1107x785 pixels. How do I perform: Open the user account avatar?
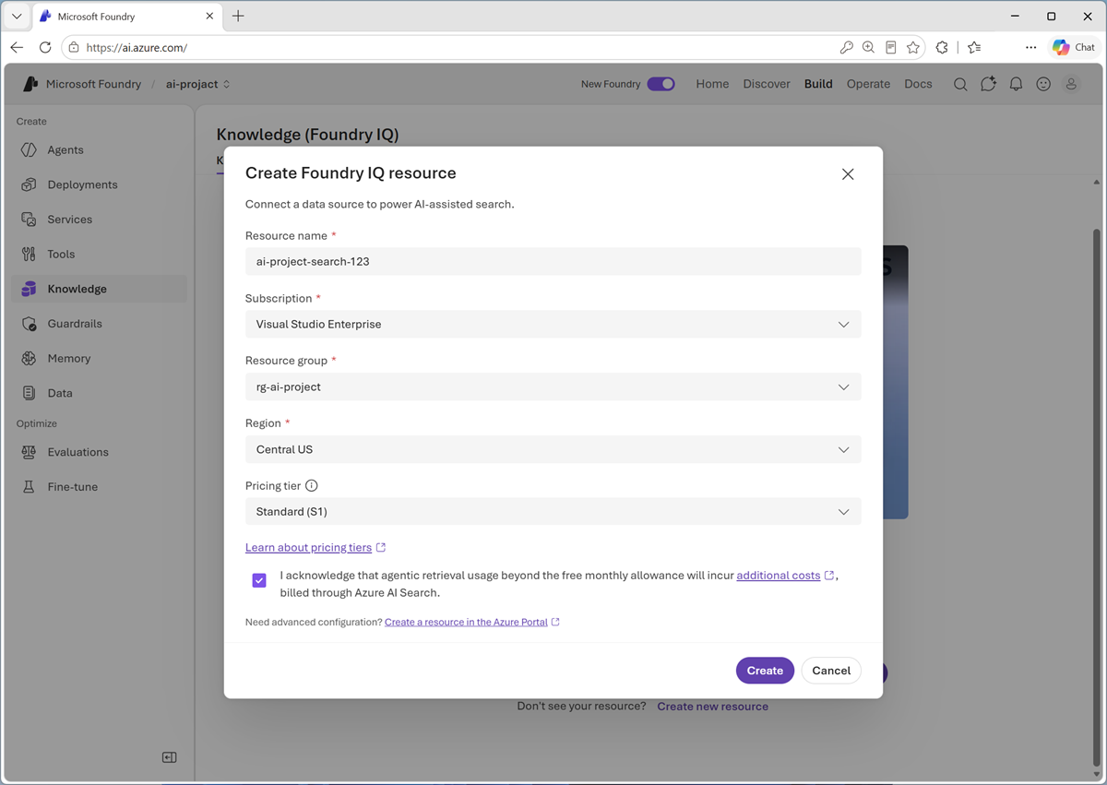pos(1071,84)
